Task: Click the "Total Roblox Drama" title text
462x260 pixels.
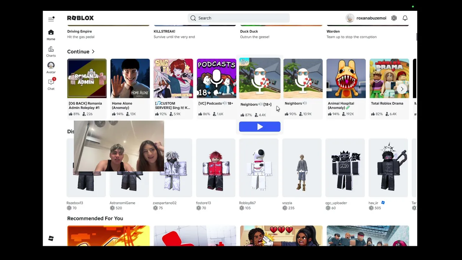Action: pyautogui.click(x=387, y=103)
